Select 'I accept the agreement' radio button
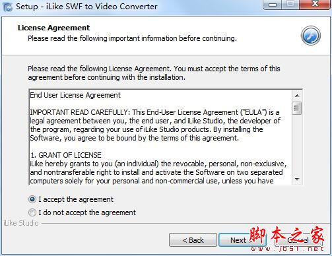332x256 pixels. click(x=32, y=199)
